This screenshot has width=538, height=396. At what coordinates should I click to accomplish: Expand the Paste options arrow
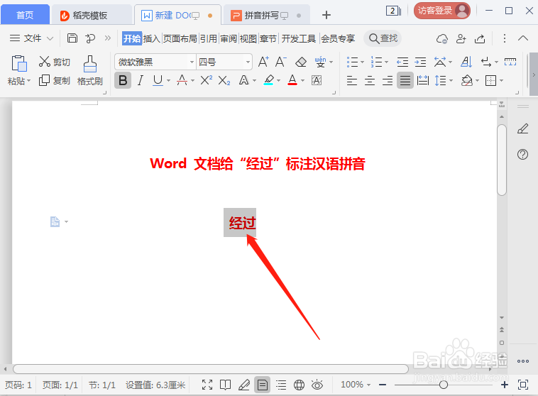[x=29, y=81]
